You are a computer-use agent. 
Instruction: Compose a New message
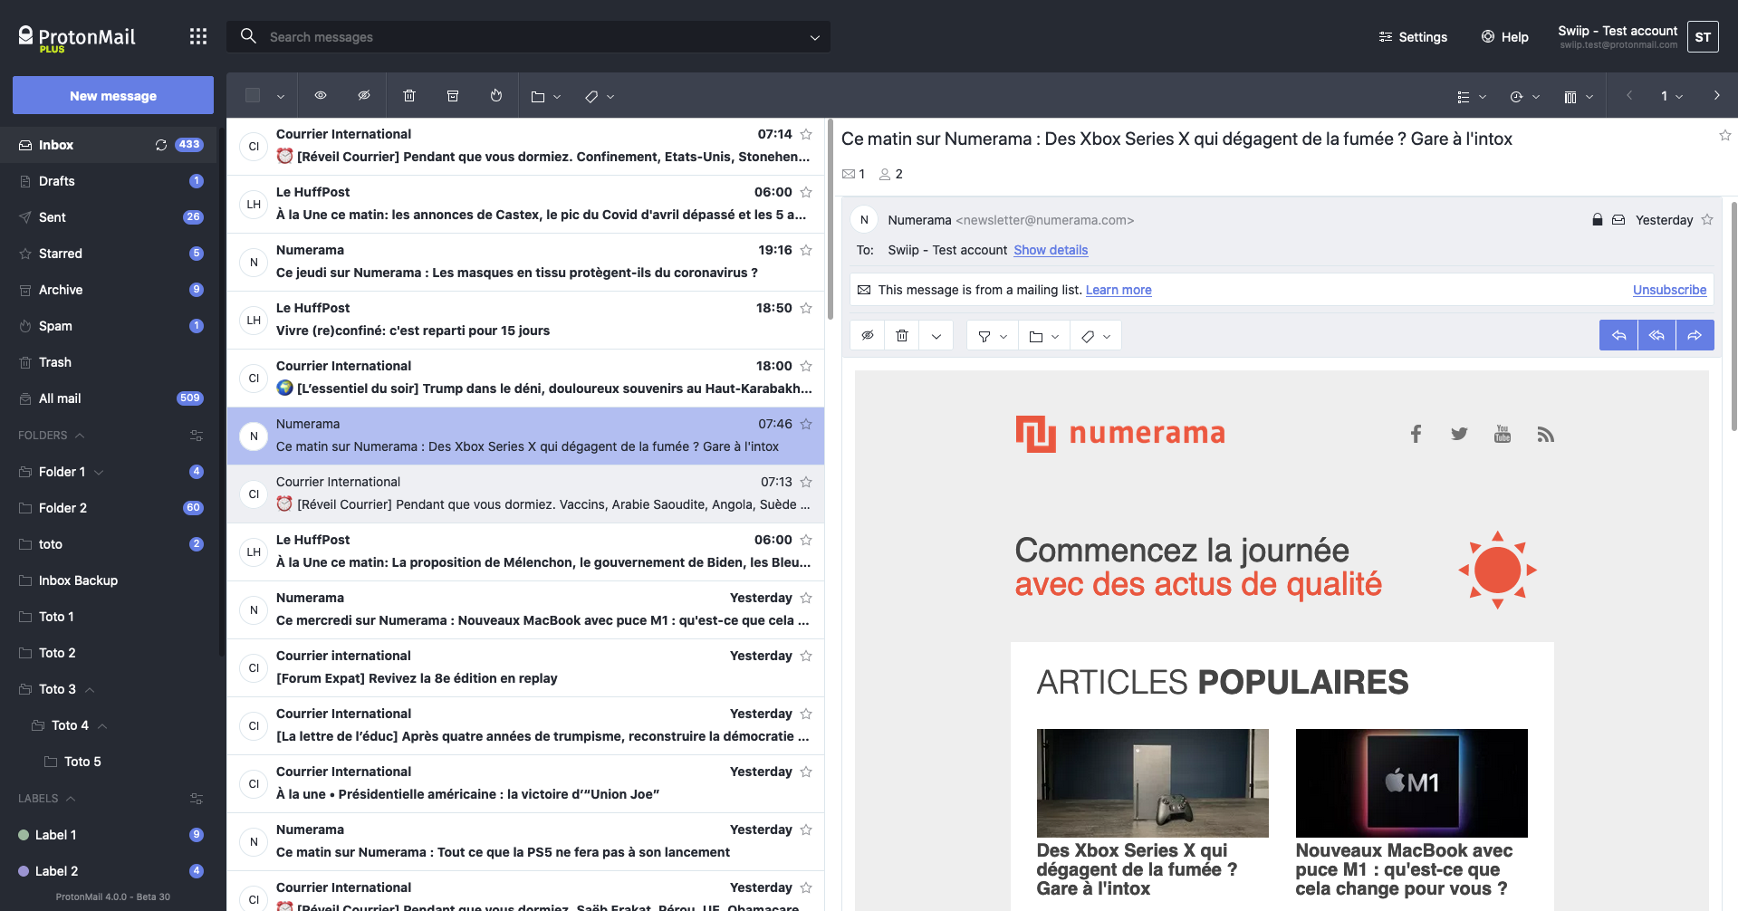point(113,95)
